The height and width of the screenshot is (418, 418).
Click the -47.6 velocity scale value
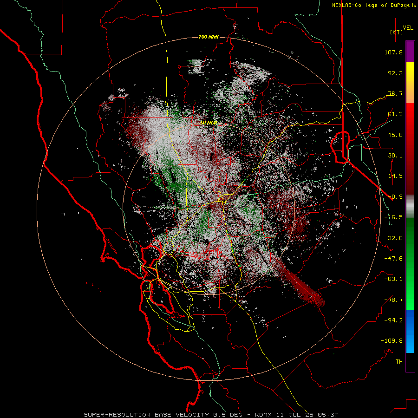393,259
